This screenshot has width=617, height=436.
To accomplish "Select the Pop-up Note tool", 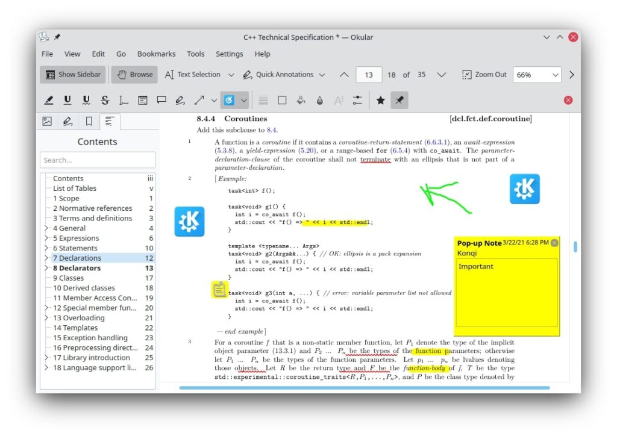I will point(161,100).
